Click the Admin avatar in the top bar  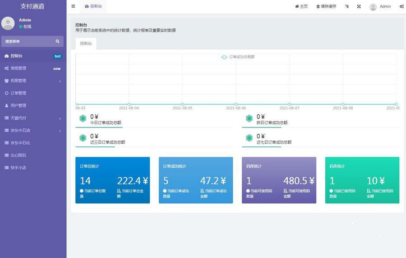(x=373, y=7)
